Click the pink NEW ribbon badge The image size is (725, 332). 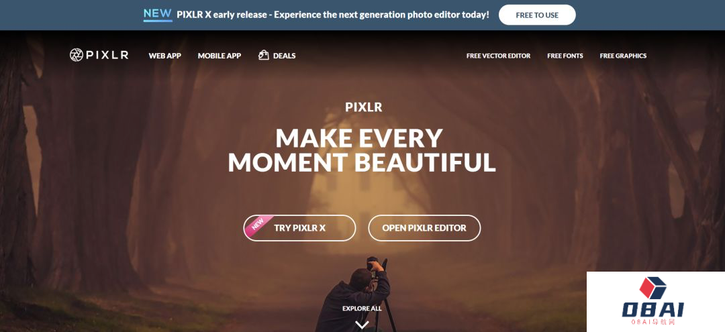pyautogui.click(x=258, y=223)
